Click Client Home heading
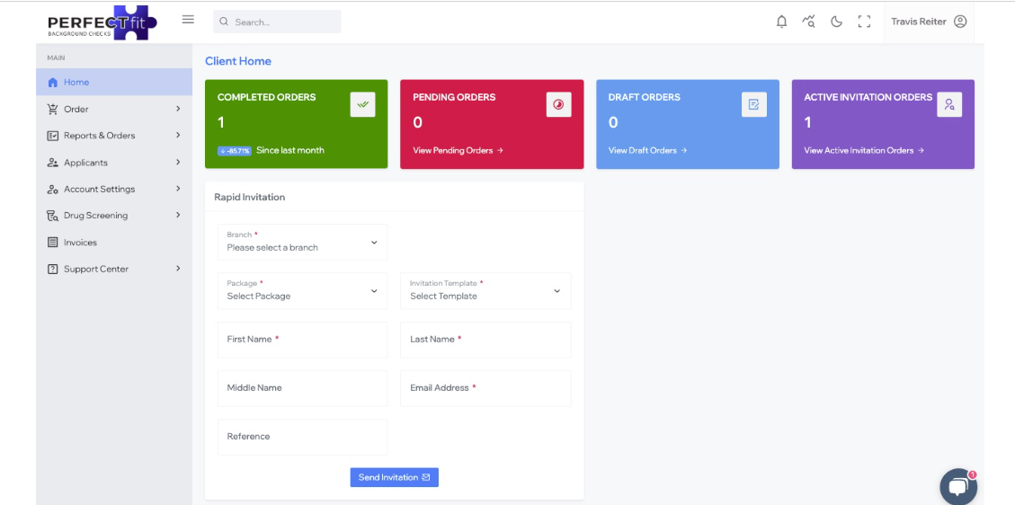Image resolution: width=1015 pixels, height=505 pixels. click(238, 61)
